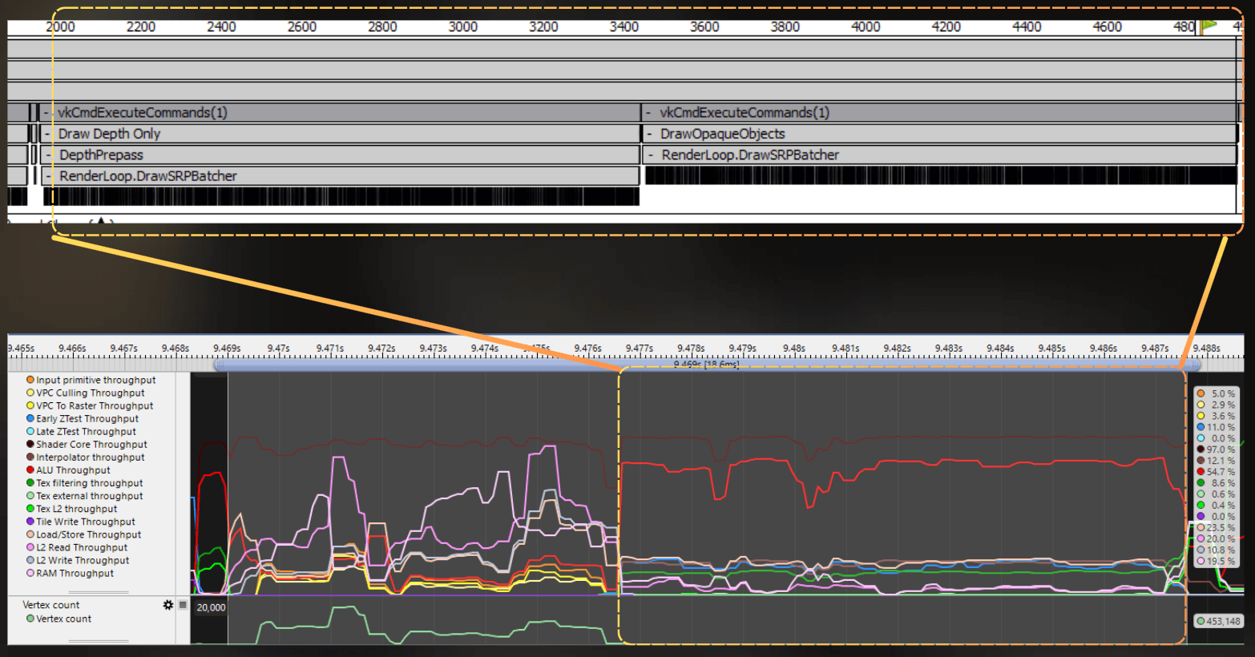Click the timeline selection range bar
Screen dimensions: 1255x657
click(707, 365)
